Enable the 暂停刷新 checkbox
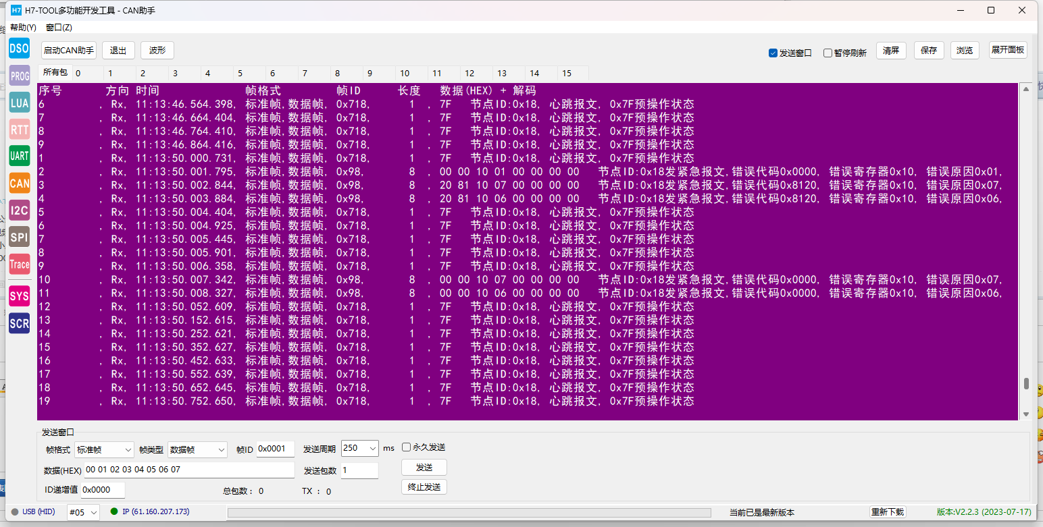 point(828,53)
